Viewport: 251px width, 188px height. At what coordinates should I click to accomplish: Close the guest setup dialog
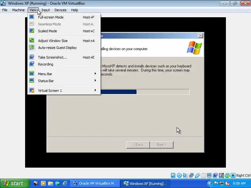(x=200, y=35)
